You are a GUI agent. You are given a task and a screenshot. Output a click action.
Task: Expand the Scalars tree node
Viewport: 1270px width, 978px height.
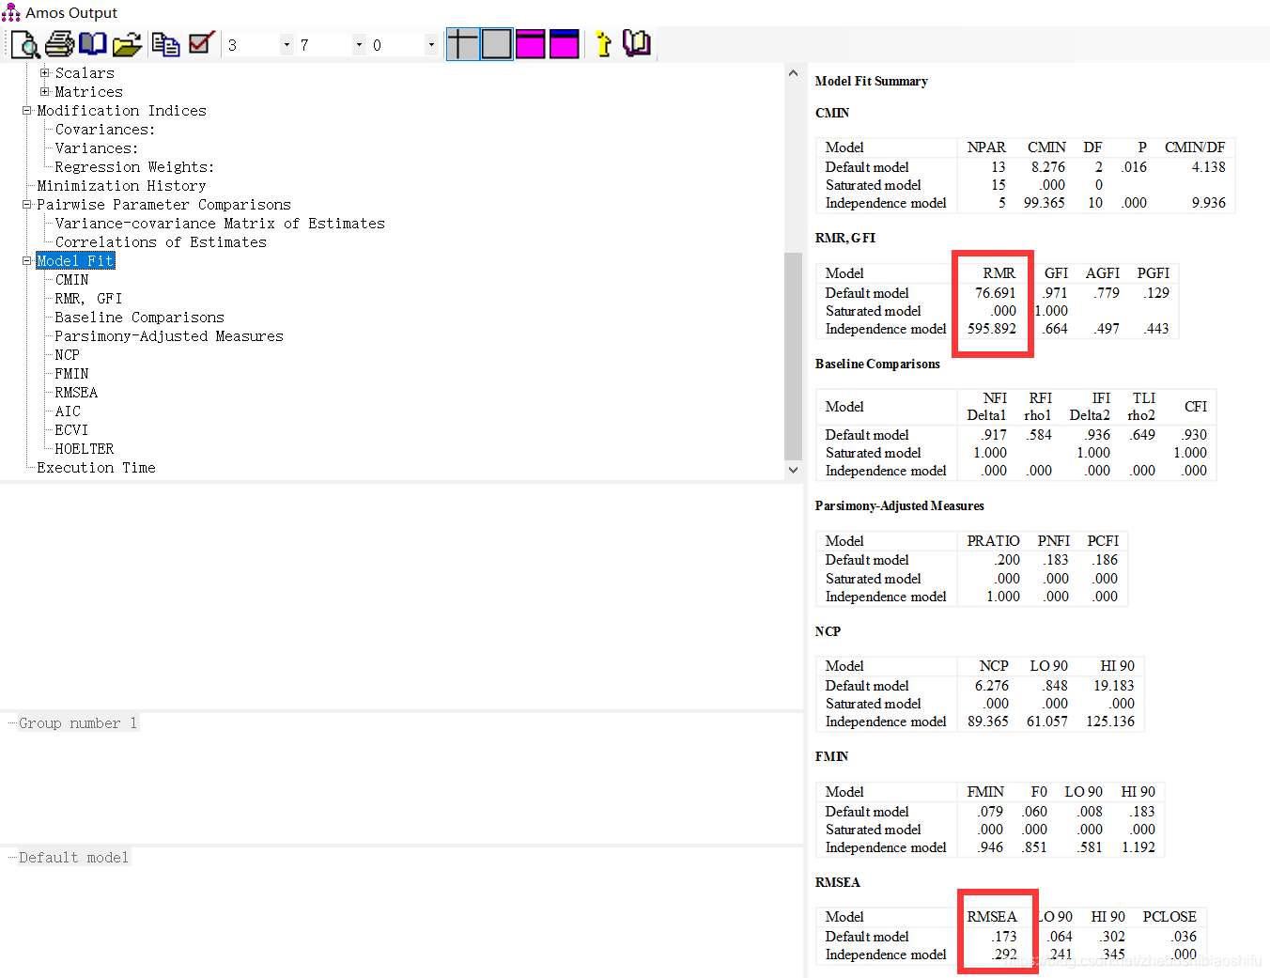pos(44,72)
